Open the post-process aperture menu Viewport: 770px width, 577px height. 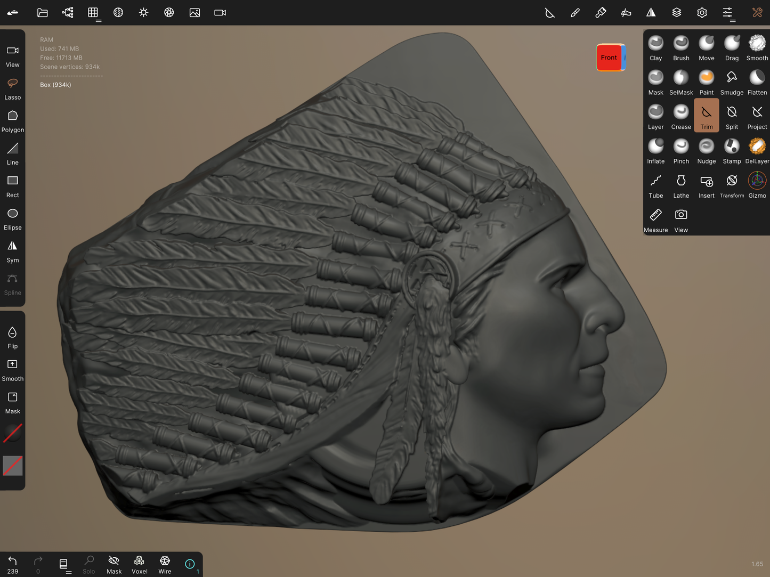pos(169,13)
